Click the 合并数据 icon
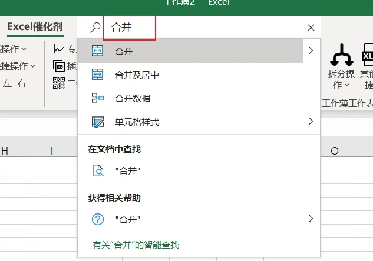373x261 pixels. [98, 98]
